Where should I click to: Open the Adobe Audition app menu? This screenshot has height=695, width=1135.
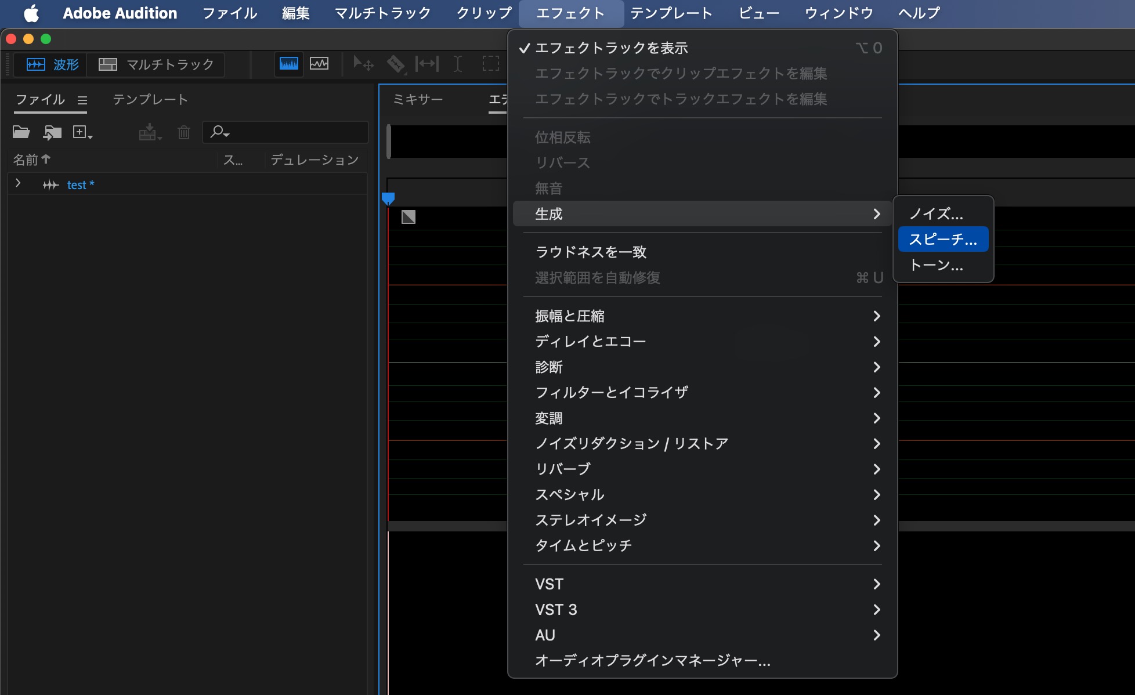click(x=120, y=13)
